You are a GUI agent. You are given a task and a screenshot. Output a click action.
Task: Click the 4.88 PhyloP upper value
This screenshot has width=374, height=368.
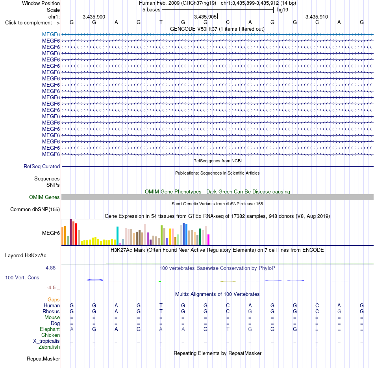coord(50,268)
